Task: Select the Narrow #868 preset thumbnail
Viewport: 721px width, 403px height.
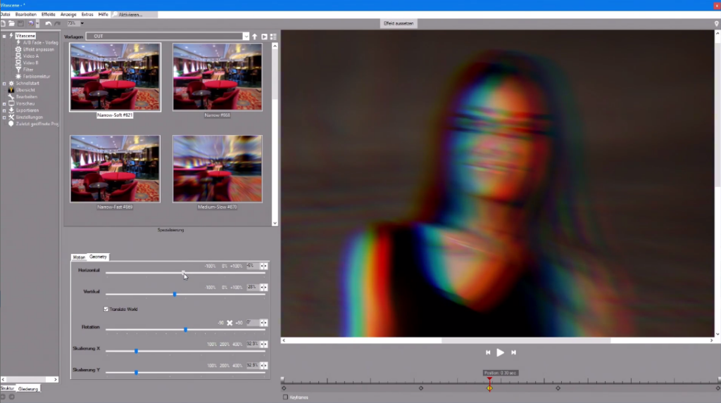Action: coord(218,77)
